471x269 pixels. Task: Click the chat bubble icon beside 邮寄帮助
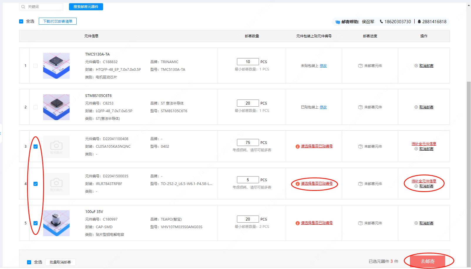click(x=338, y=22)
